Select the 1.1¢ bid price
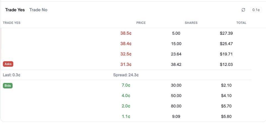Image resolution: width=266 pixels, height=124 pixels. tap(126, 117)
